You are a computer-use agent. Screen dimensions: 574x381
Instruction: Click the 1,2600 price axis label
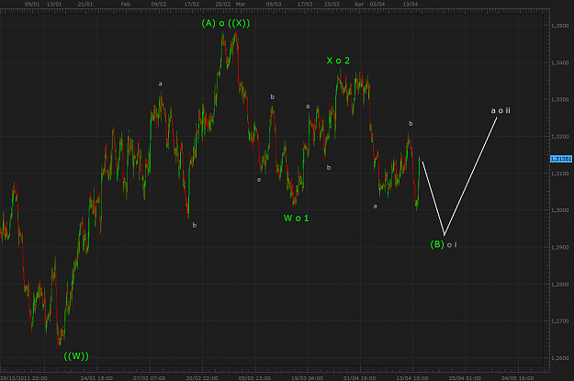[560, 358]
